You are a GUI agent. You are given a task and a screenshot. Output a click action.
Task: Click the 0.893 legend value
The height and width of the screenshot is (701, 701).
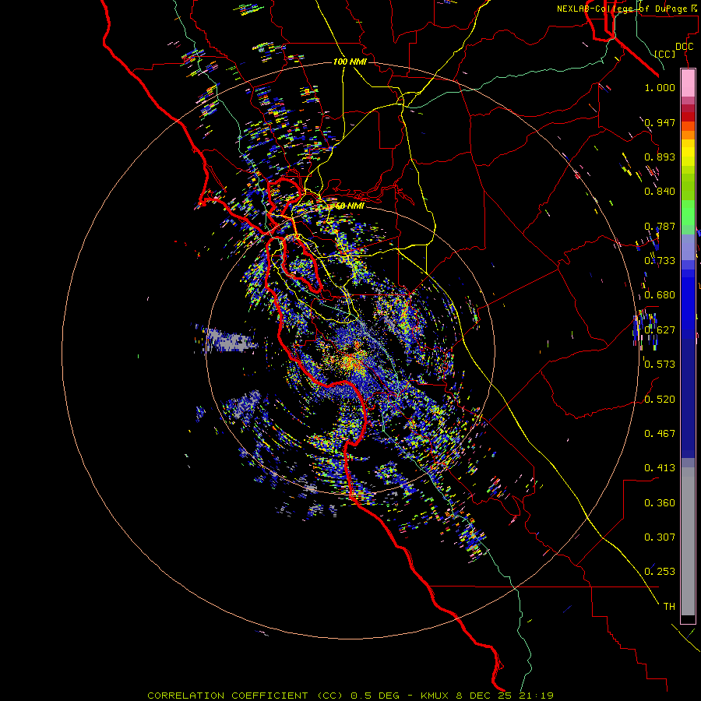[660, 157]
